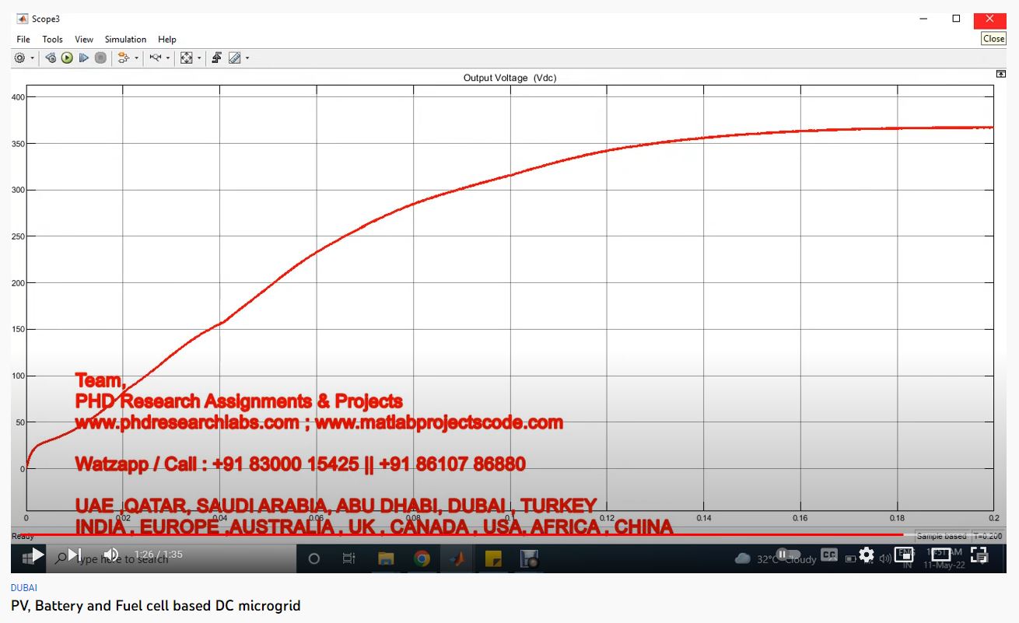Click the 0.16 x-axis tick label
Screen dimensions: 1019x623
pyautogui.click(x=800, y=518)
